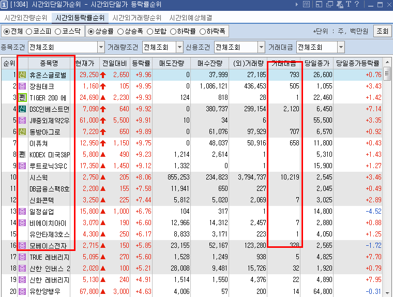Click the 증 badge next to 유한양행우
The image size is (393, 297).
[22, 291]
